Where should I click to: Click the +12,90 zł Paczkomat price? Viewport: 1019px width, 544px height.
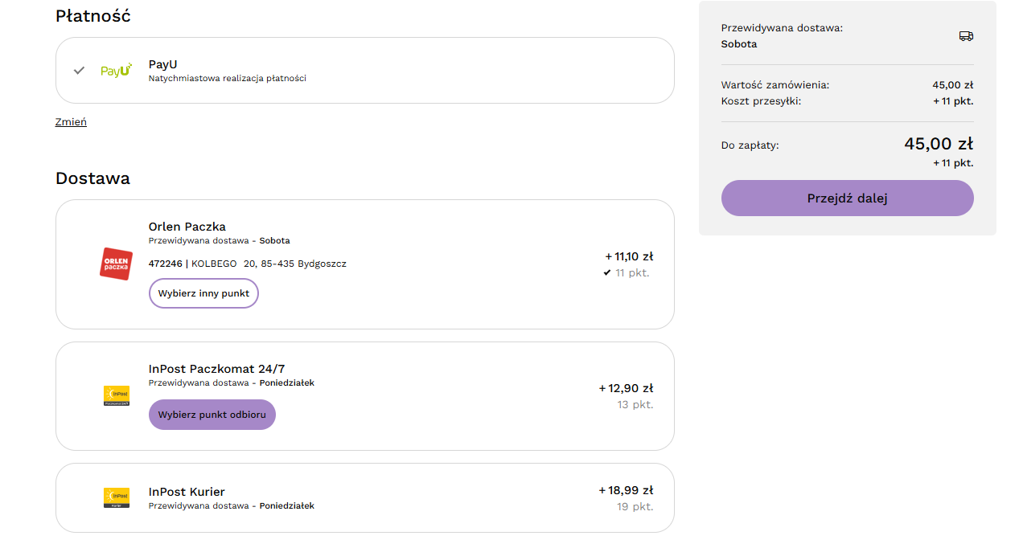[626, 388]
